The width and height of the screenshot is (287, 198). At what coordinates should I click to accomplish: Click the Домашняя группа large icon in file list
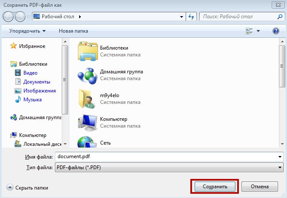point(87,75)
